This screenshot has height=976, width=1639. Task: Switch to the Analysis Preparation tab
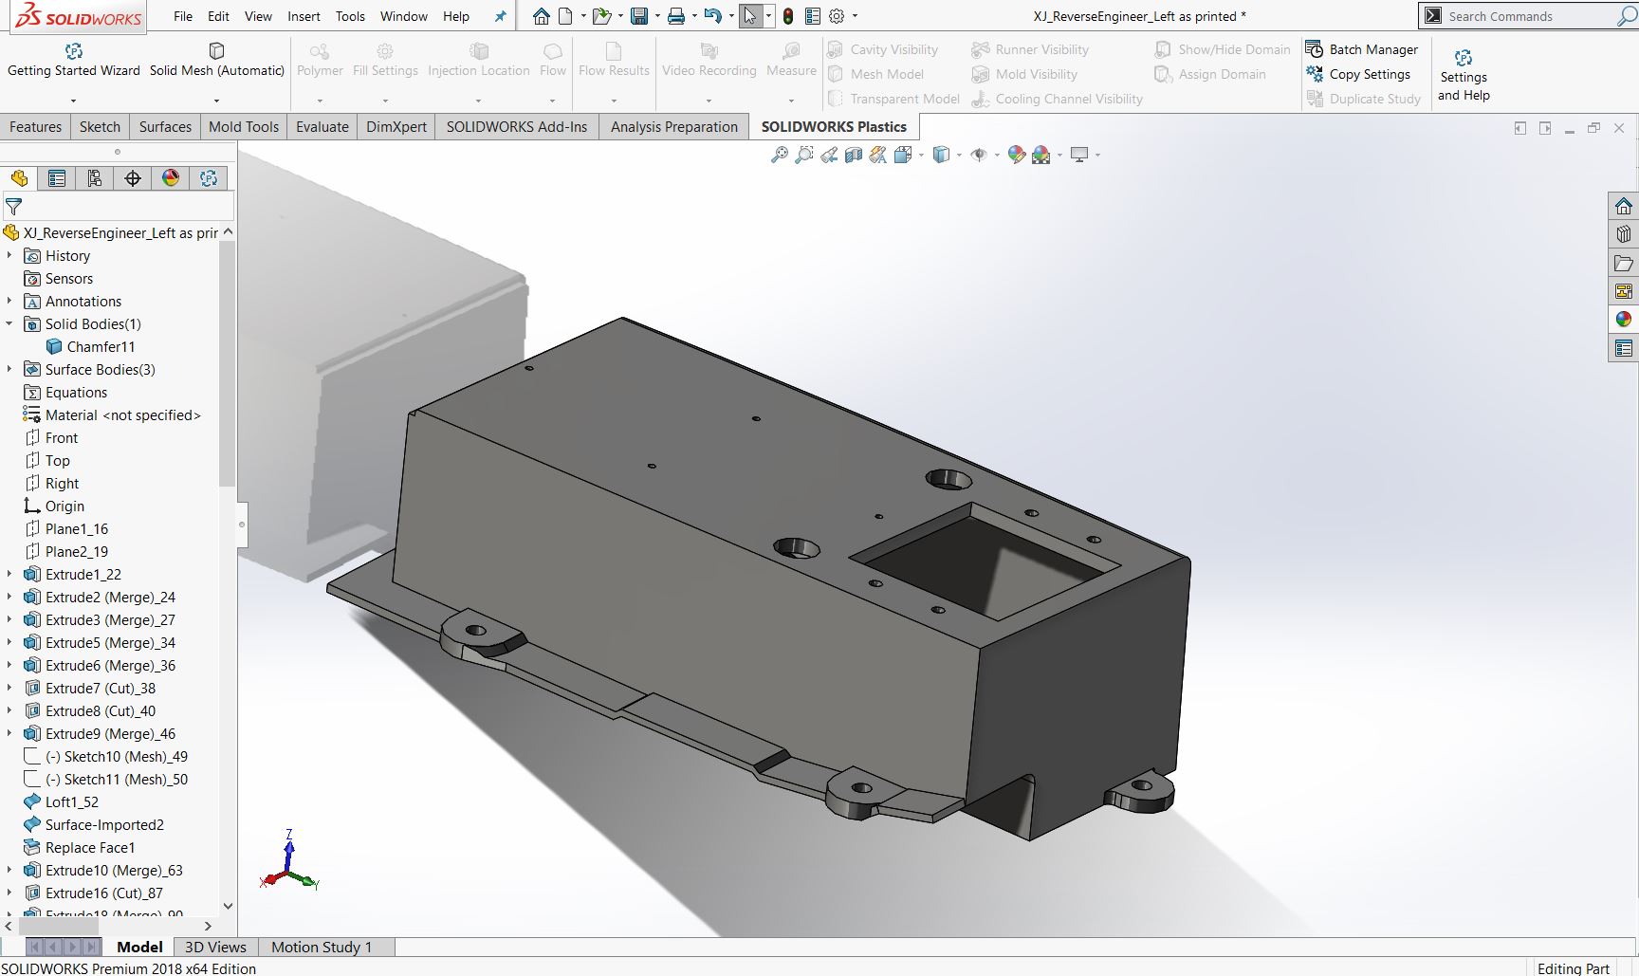pyautogui.click(x=674, y=127)
